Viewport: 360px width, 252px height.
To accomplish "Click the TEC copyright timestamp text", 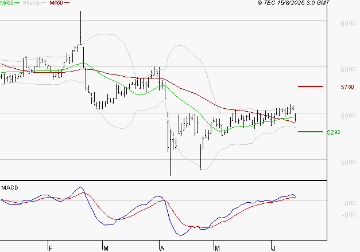I will 293,3.
